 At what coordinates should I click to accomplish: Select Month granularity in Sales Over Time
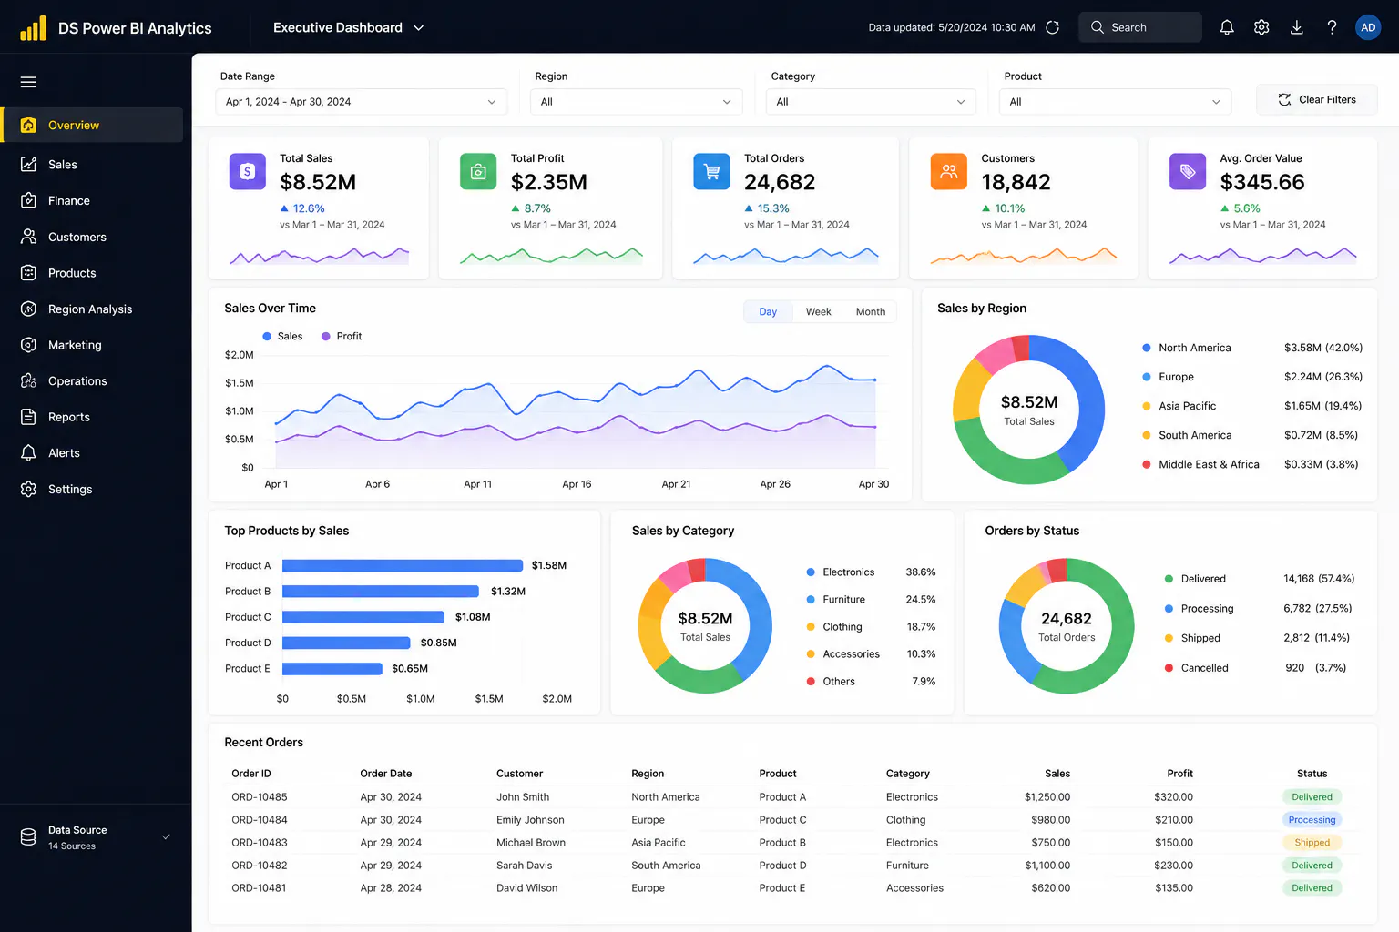tap(871, 311)
